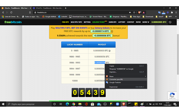The width and height of the screenshot is (179, 112).
Task: Switch to the 57m31s FreeBitco.in tab
Action: (x=48, y=8)
